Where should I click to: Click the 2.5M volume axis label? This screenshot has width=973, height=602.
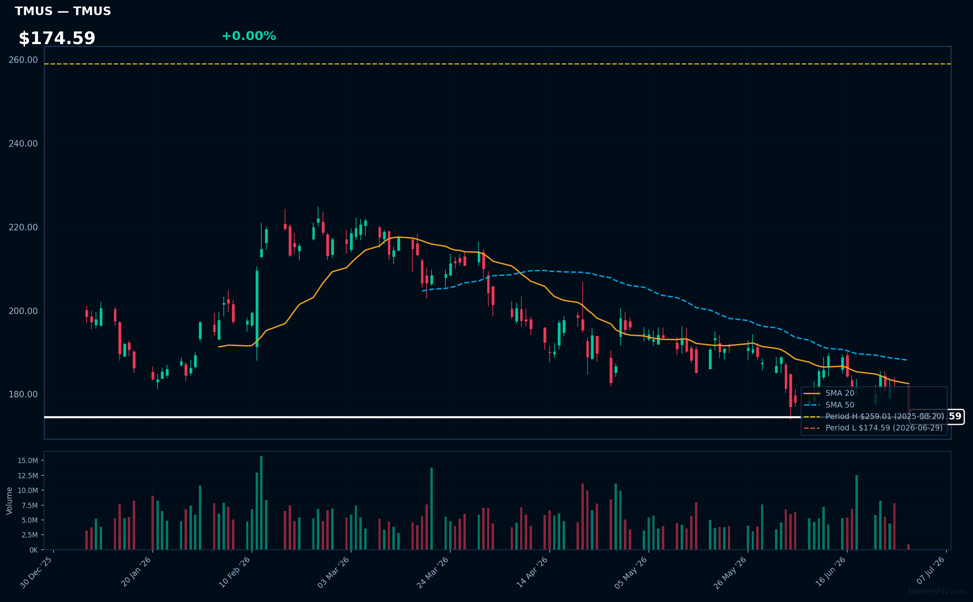tap(30, 535)
